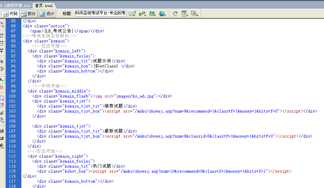This screenshot has width=324, height=188.
Task: Click the Format Source Code icon
Action: coord(2,146)
